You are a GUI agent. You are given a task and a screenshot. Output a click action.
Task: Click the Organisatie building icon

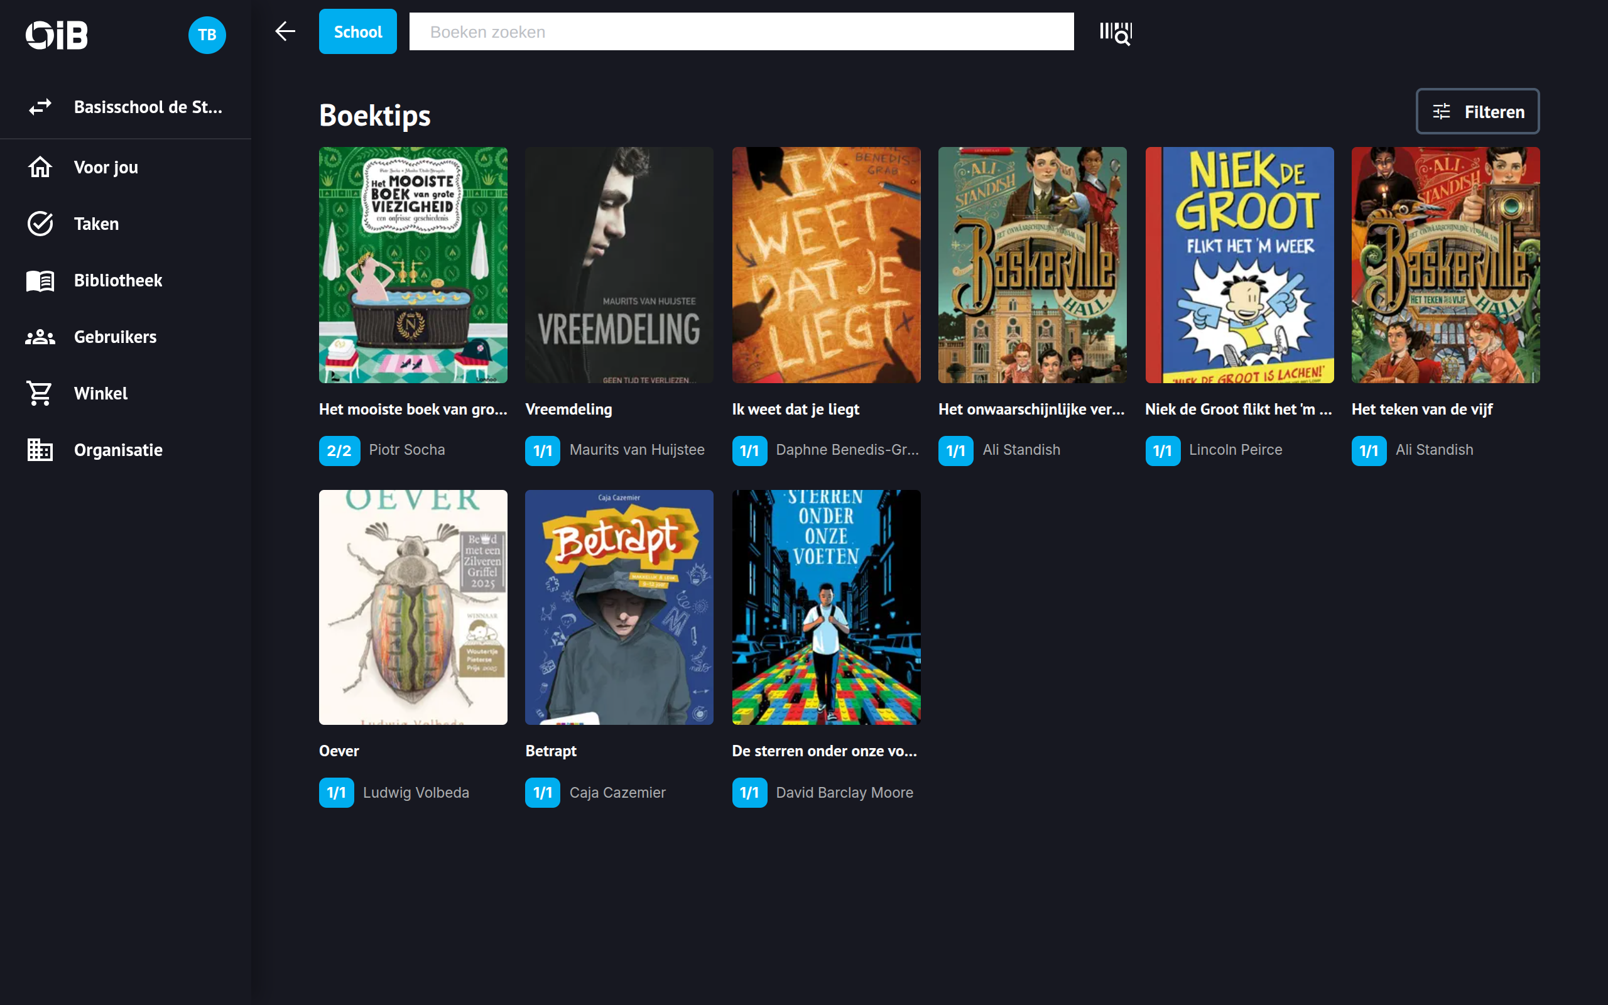point(40,450)
